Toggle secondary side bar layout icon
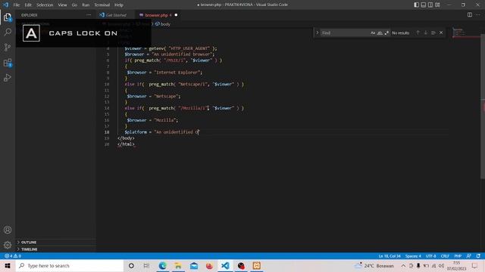This screenshot has height=272, width=485. pyautogui.click(x=430, y=5)
